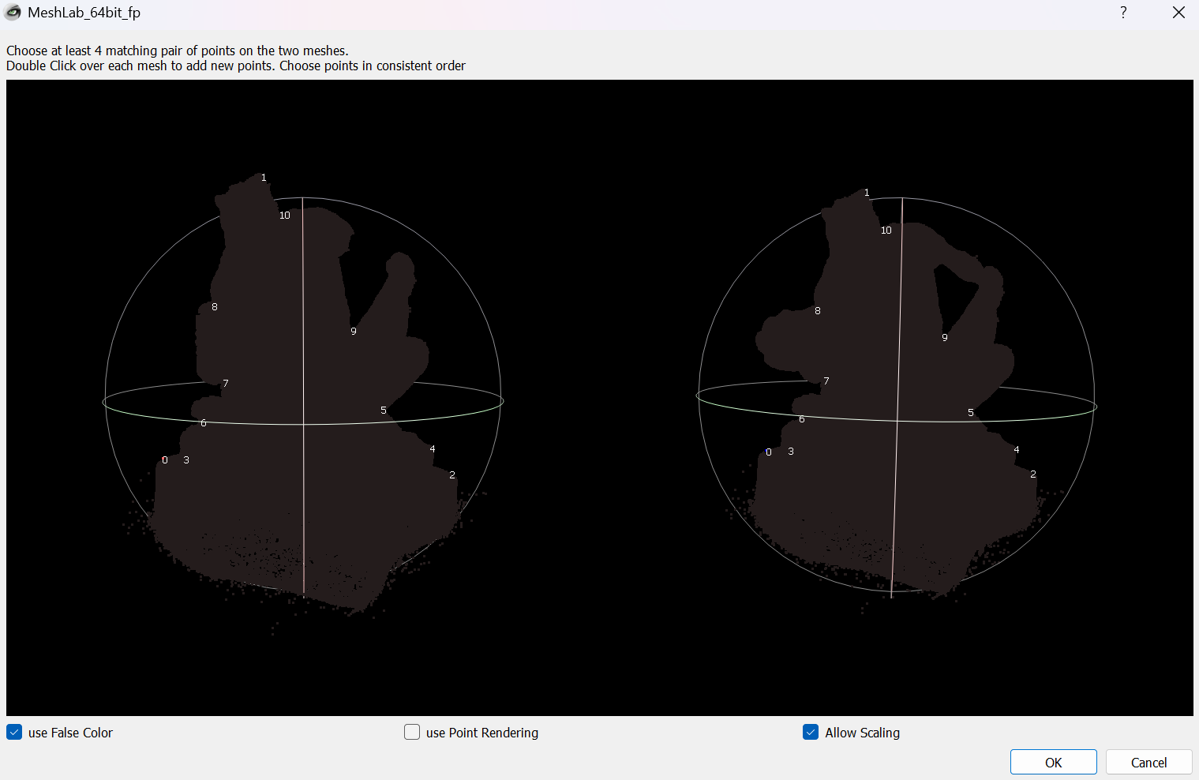The height and width of the screenshot is (780, 1199).
Task: Select point marker 7 on right mesh
Action: pos(826,381)
